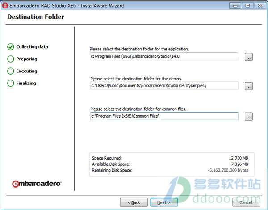Click the Next button

164,202
